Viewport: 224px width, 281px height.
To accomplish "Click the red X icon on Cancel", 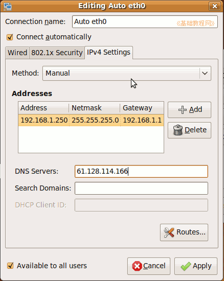I will click(137, 266).
